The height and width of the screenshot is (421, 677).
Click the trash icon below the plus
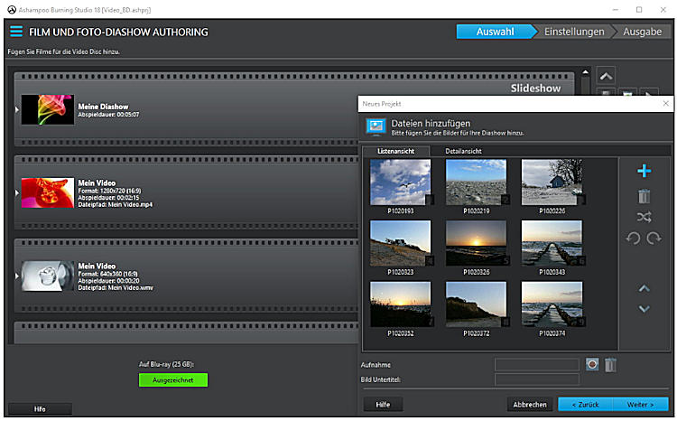(x=644, y=195)
